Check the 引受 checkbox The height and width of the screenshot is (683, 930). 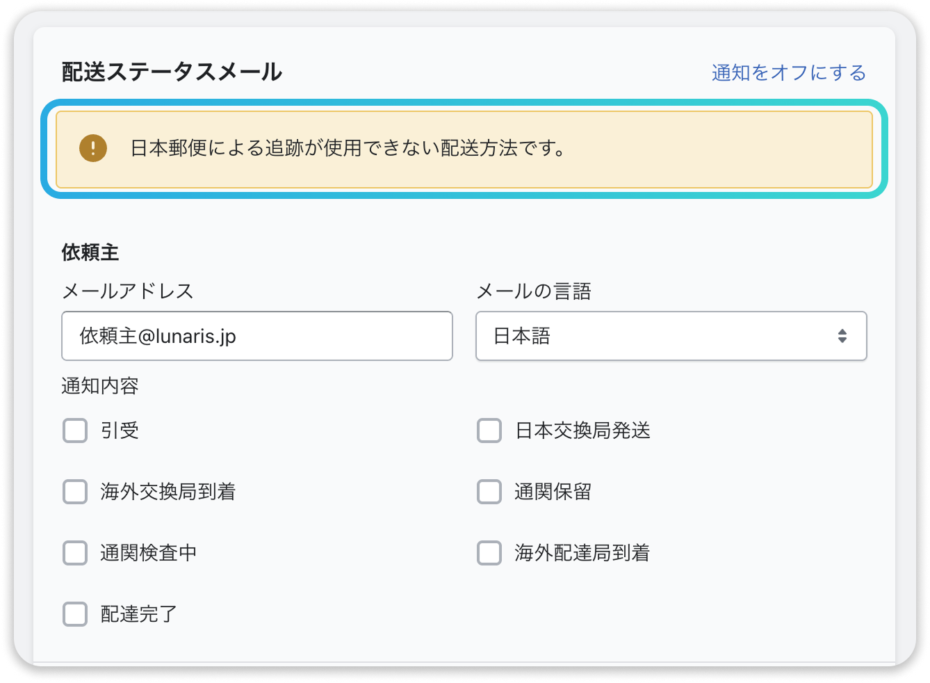coord(74,431)
